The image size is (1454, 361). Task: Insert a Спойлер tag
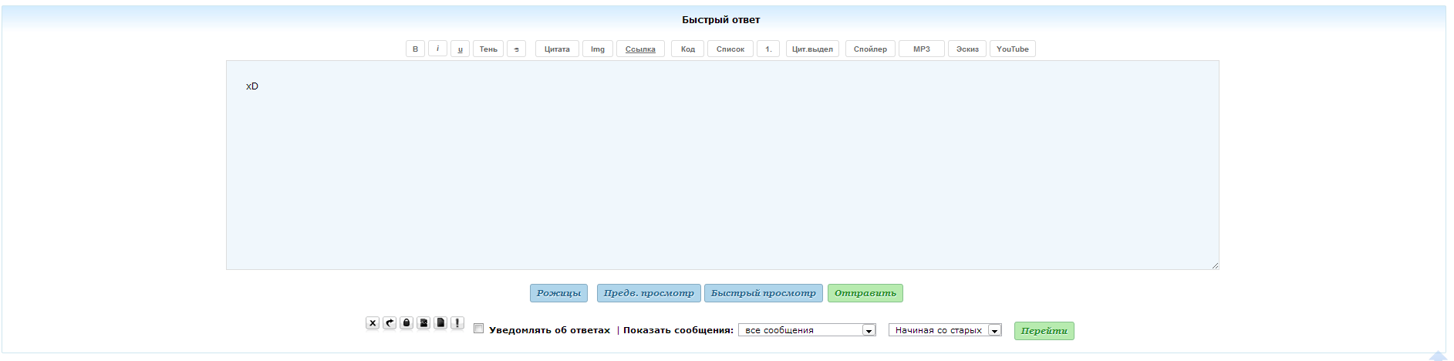click(x=870, y=49)
